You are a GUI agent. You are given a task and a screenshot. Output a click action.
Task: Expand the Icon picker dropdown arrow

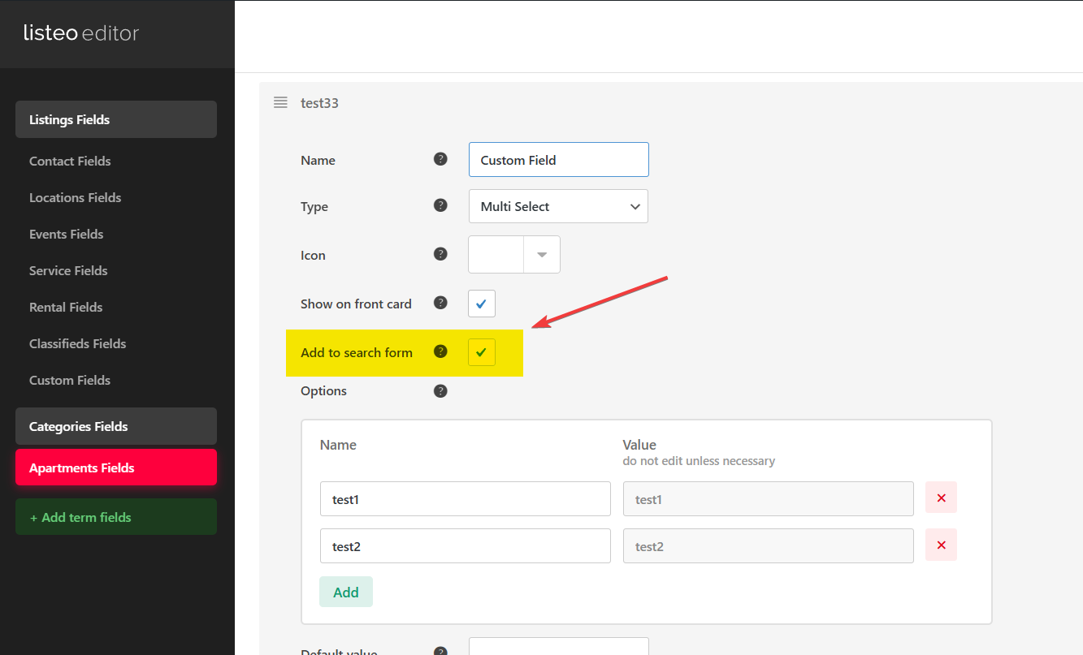(542, 255)
